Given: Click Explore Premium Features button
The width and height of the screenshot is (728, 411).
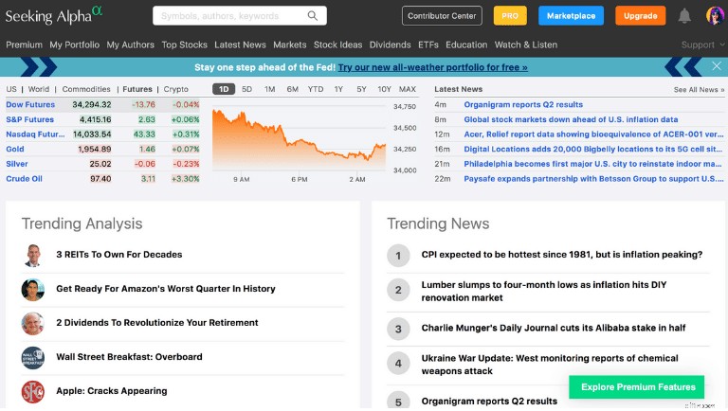Looking at the screenshot, I should (x=637, y=387).
